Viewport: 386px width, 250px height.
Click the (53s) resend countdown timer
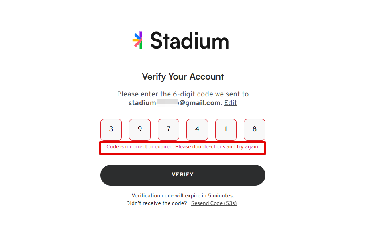coord(230,203)
